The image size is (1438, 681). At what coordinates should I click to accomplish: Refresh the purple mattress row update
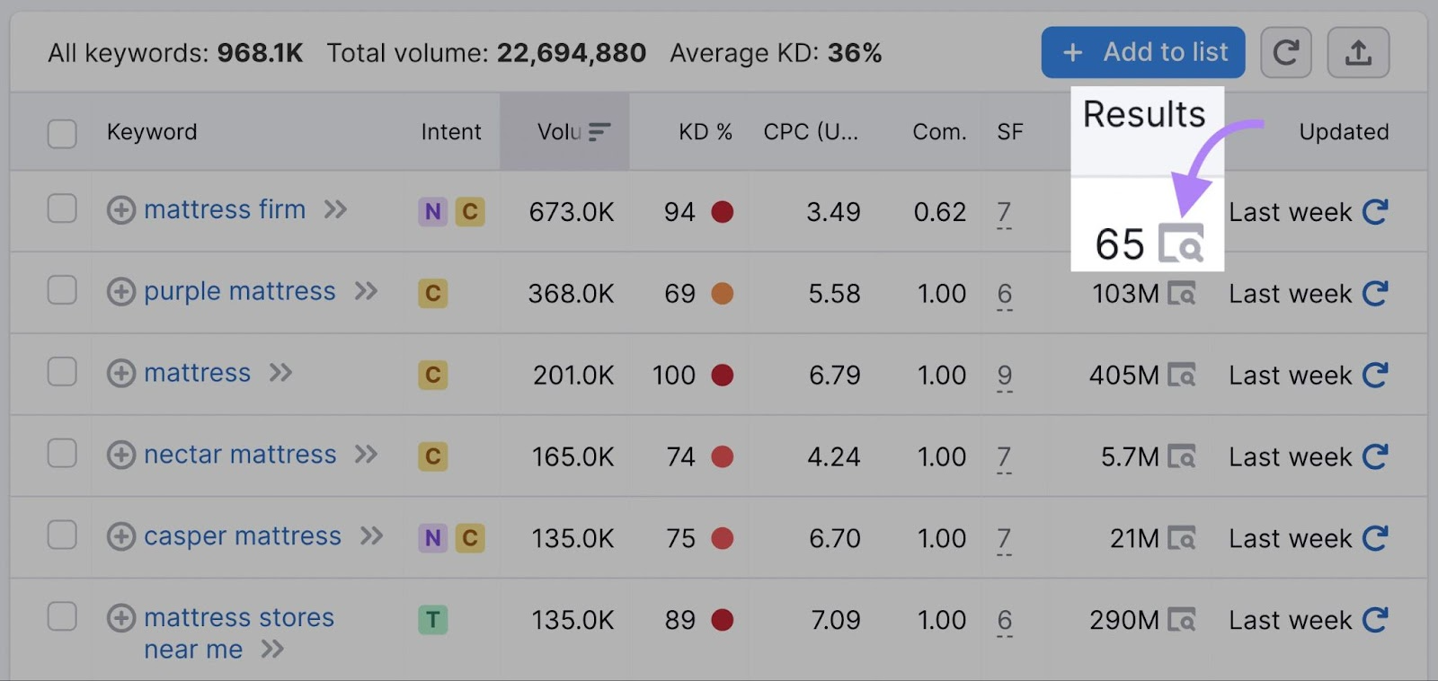(x=1375, y=294)
